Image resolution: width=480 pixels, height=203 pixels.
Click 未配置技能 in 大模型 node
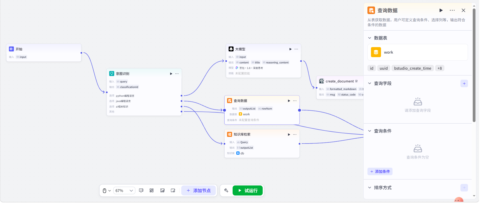click(x=242, y=73)
